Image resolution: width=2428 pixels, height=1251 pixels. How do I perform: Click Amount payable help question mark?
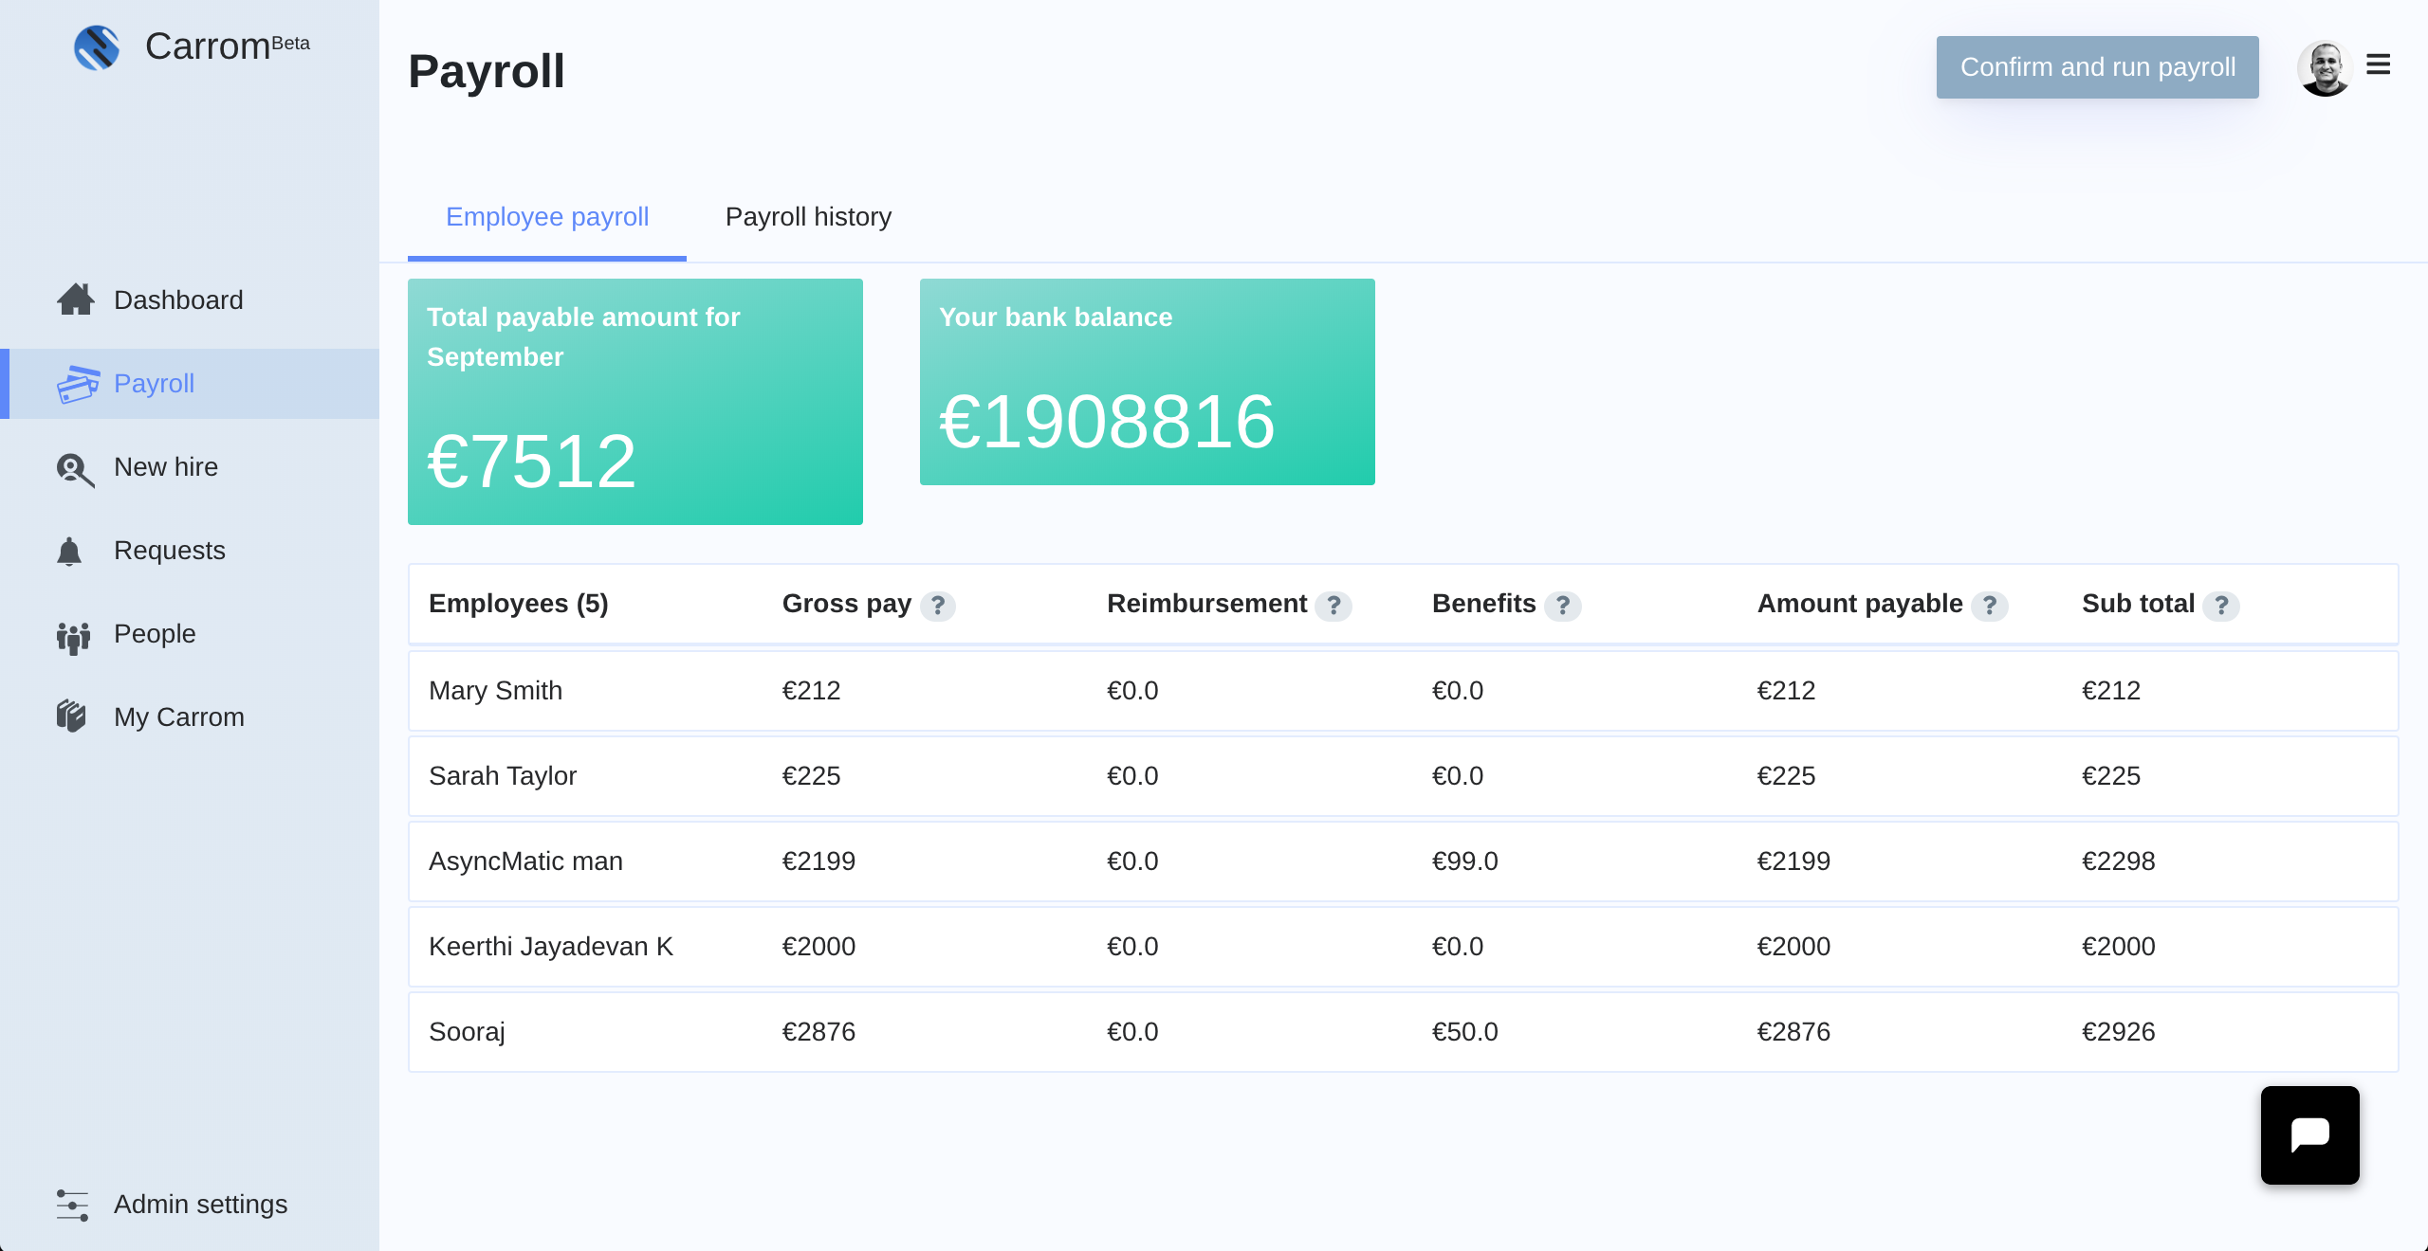pos(1990,606)
